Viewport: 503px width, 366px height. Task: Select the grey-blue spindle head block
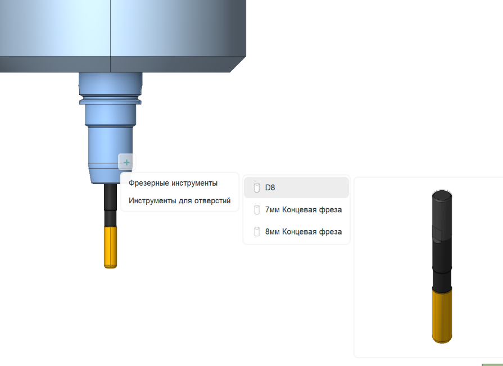point(123,36)
